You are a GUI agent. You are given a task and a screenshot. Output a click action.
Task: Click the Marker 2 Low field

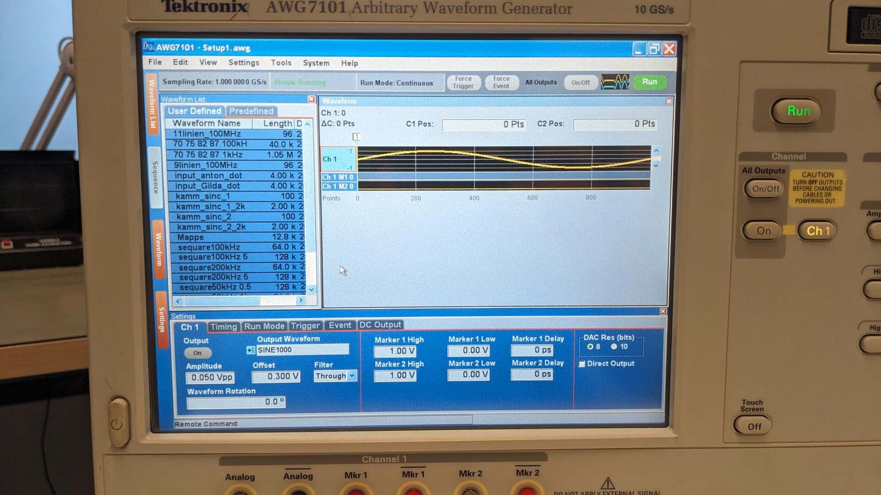[x=468, y=375]
